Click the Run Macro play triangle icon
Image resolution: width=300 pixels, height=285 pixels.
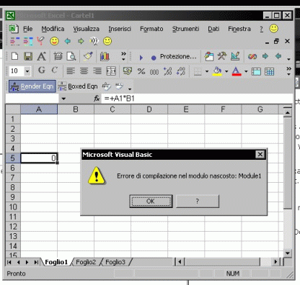[x=141, y=58]
